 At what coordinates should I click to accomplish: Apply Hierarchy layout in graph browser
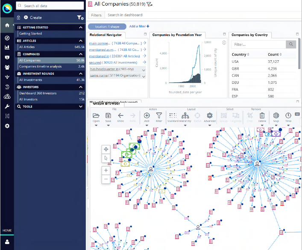click(x=185, y=115)
